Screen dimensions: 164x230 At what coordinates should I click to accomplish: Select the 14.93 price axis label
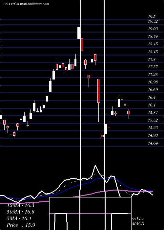[153, 135]
